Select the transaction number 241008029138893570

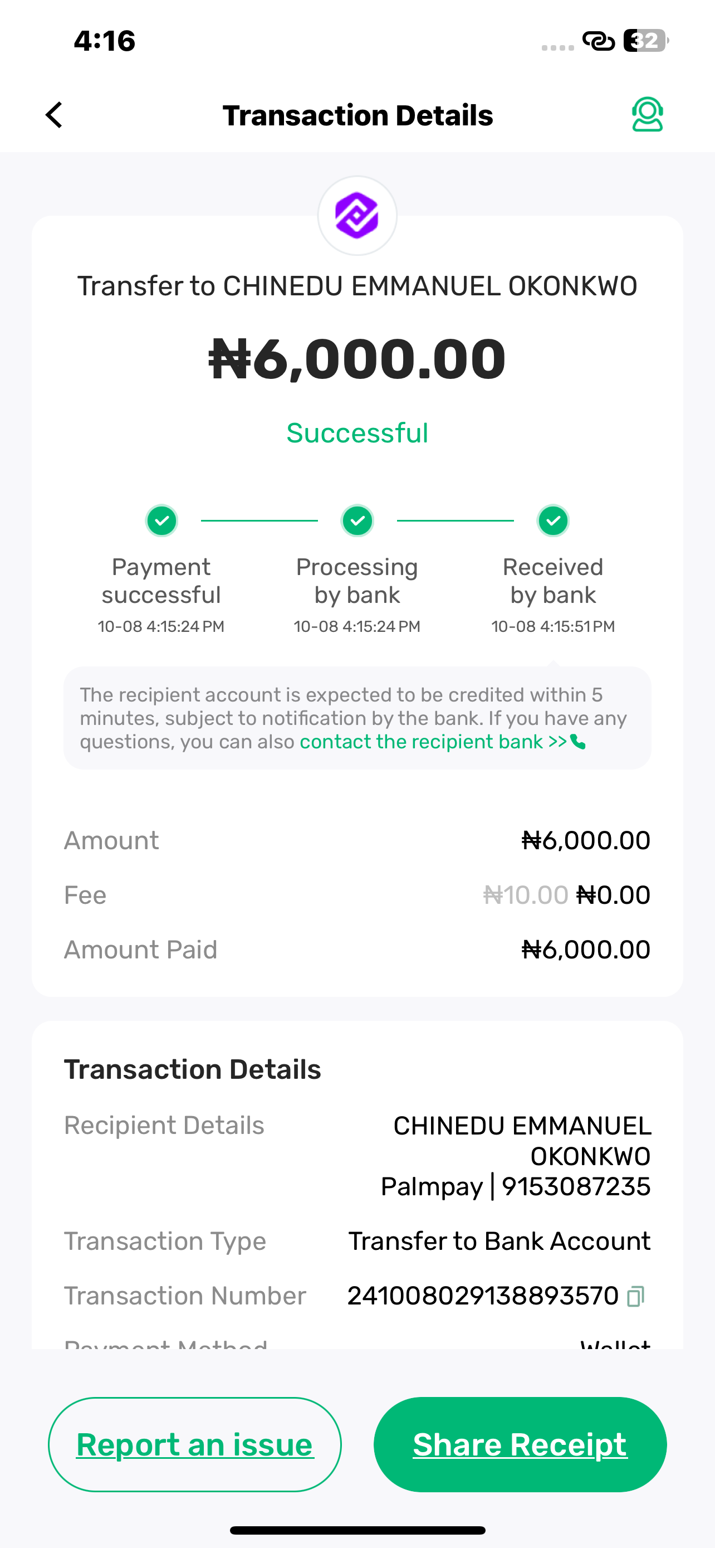(483, 1296)
